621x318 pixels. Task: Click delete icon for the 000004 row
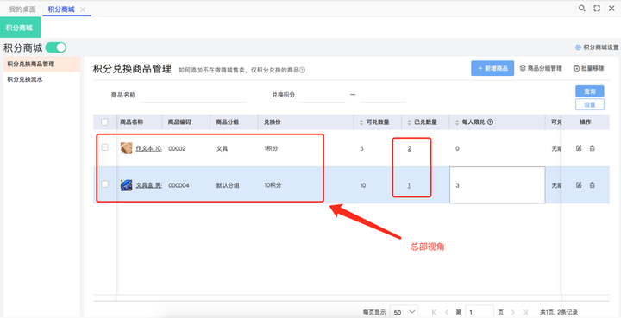tap(592, 184)
